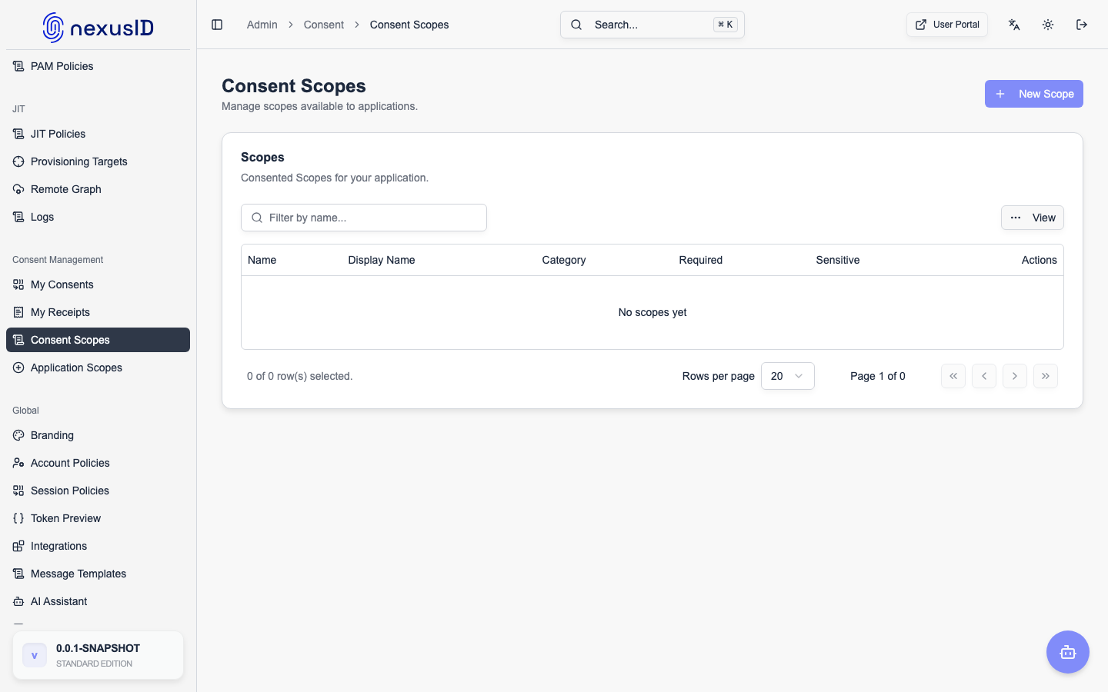This screenshot has height=692, width=1108.
Task: Open the User Portal link
Action: point(947,25)
